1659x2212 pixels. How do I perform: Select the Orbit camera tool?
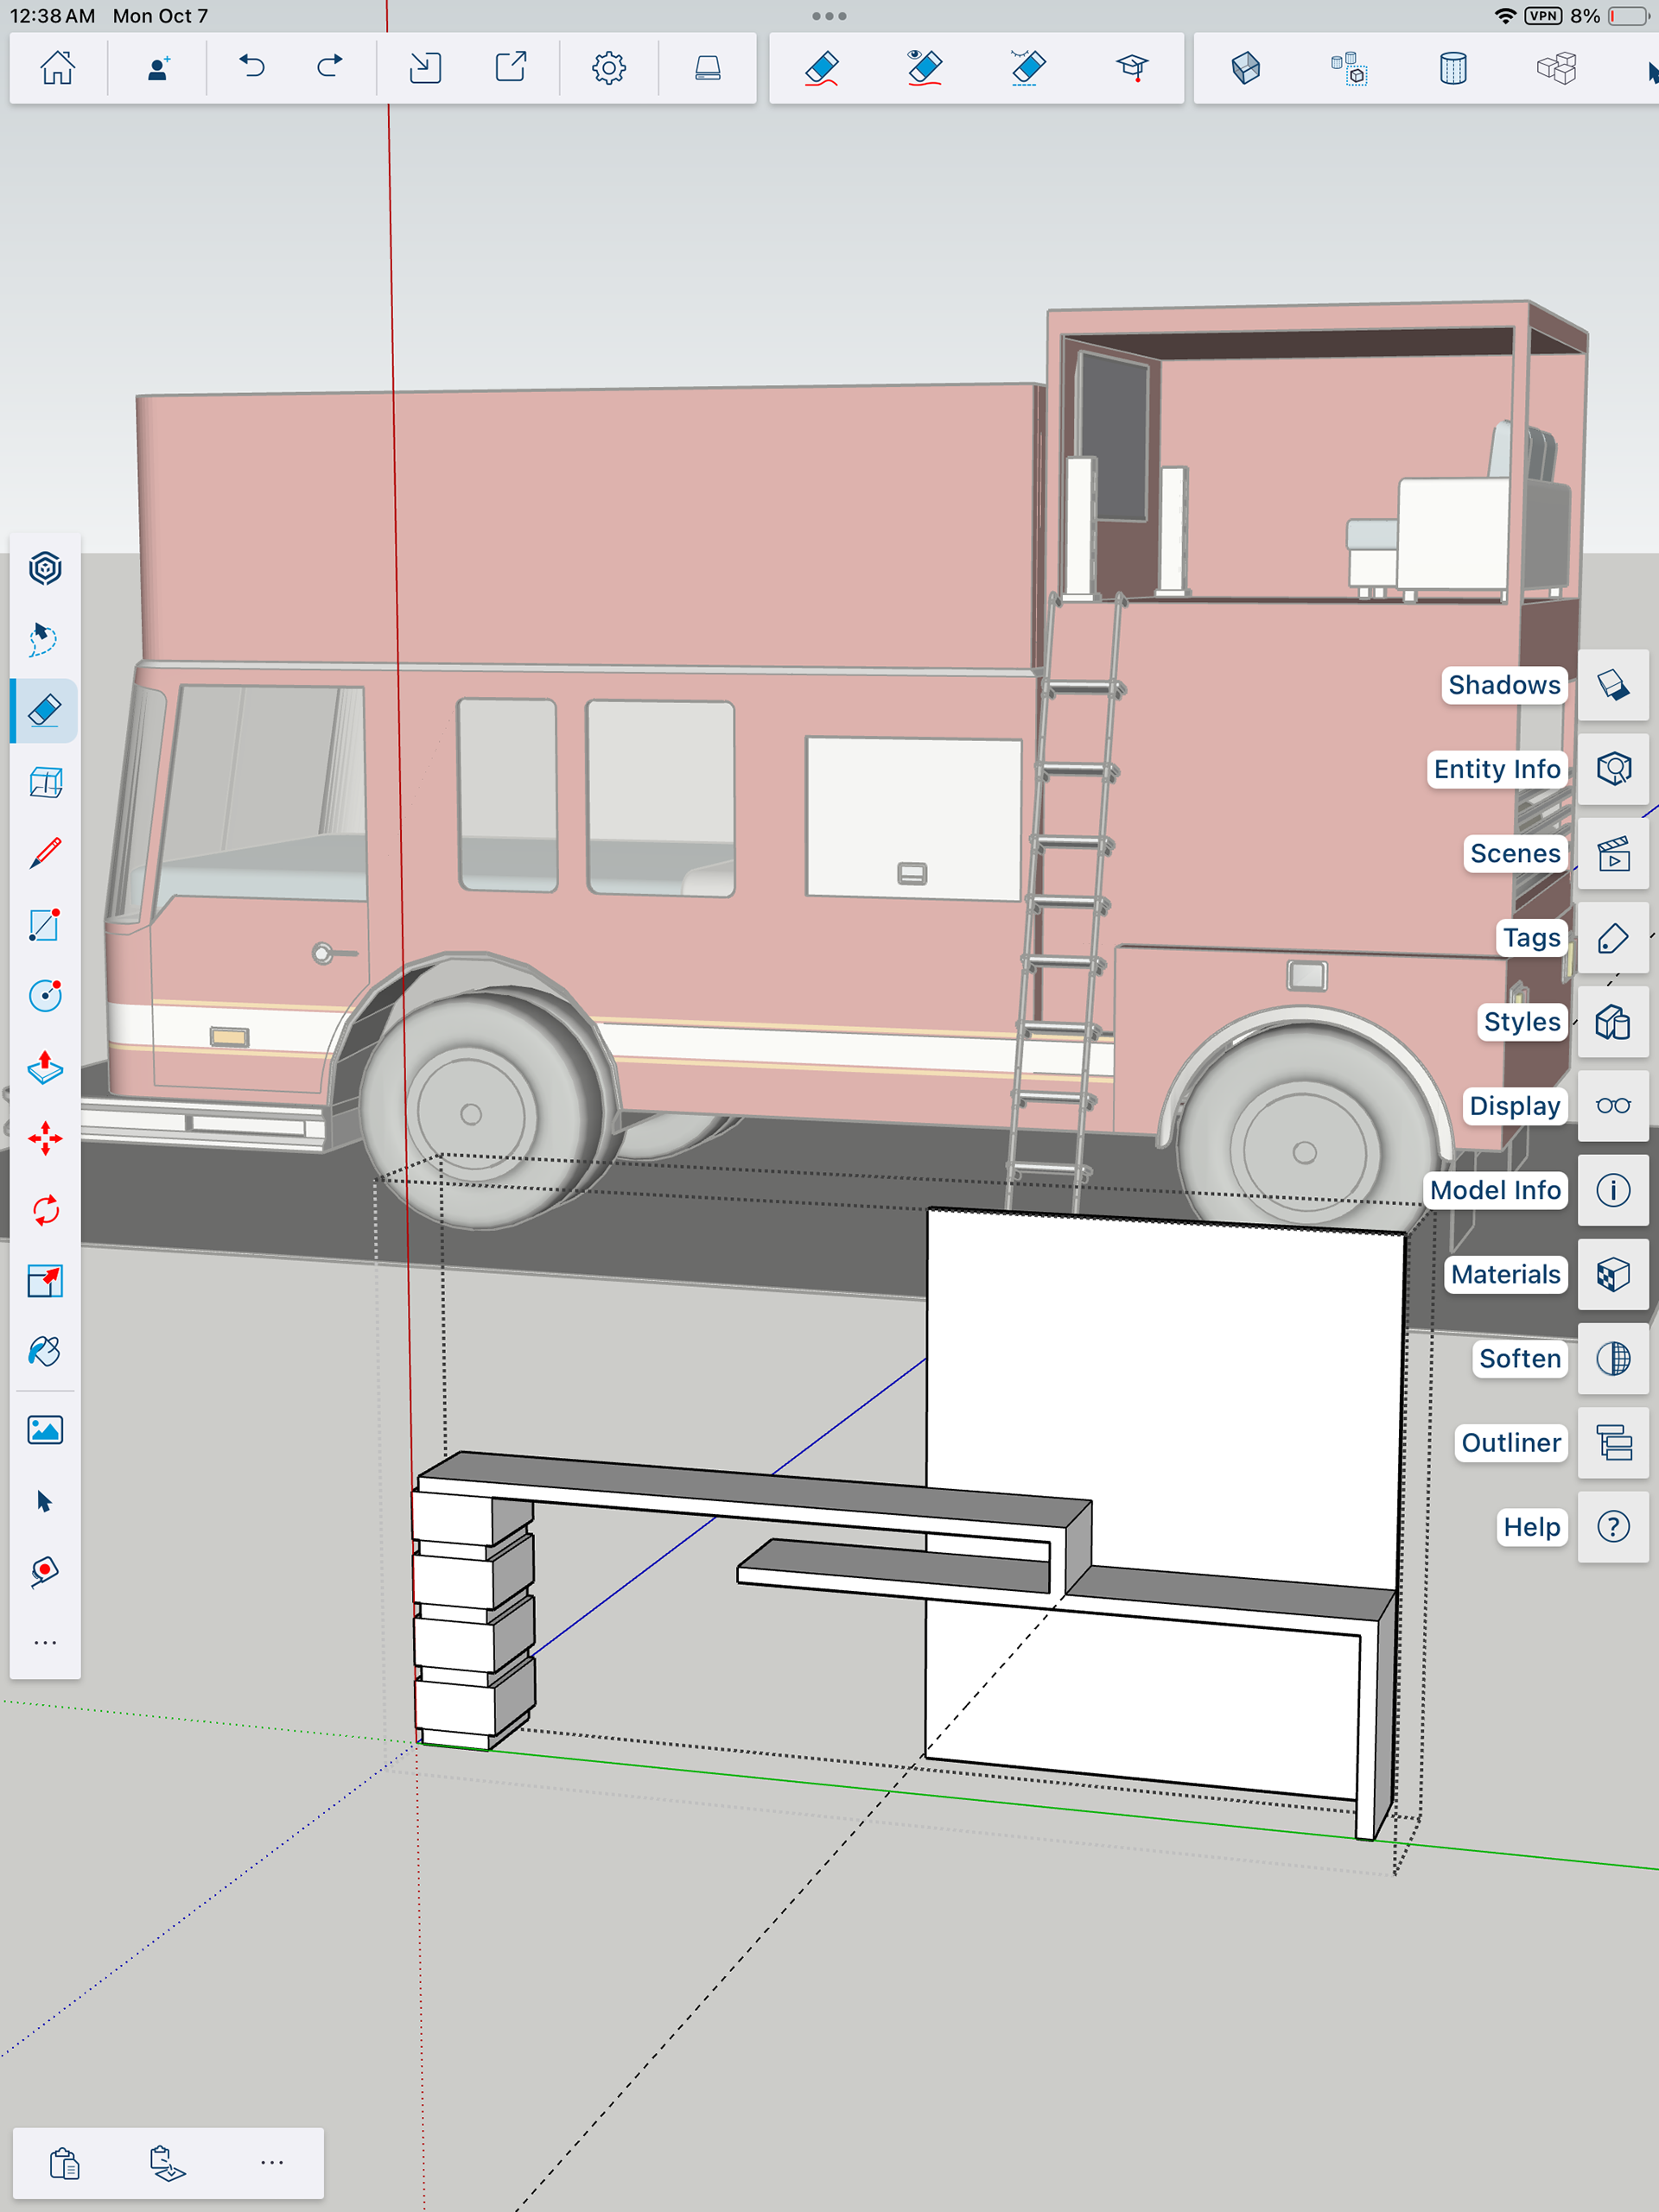click(x=45, y=569)
